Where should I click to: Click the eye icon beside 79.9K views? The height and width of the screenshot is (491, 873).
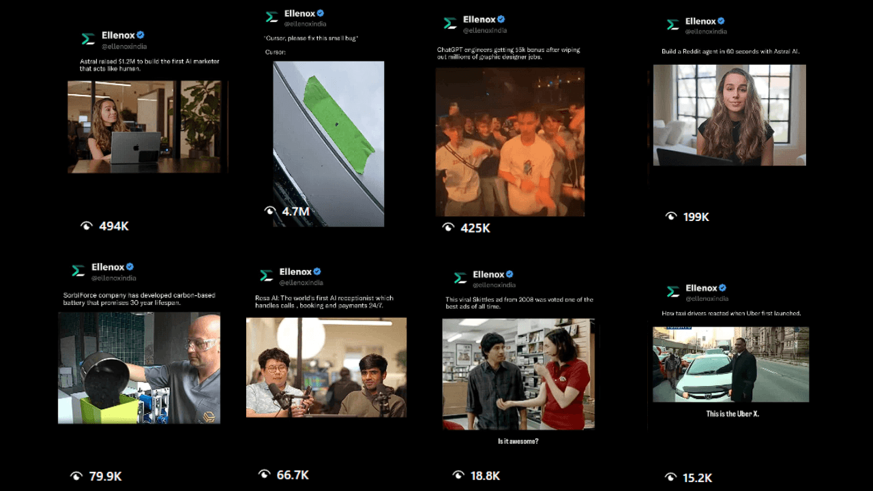(x=76, y=476)
